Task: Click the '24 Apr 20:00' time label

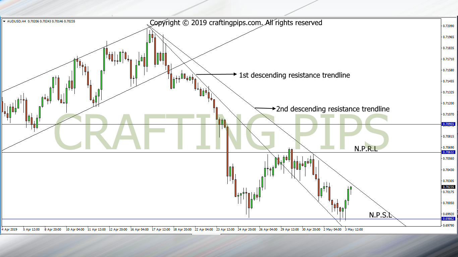Action: 247,230
